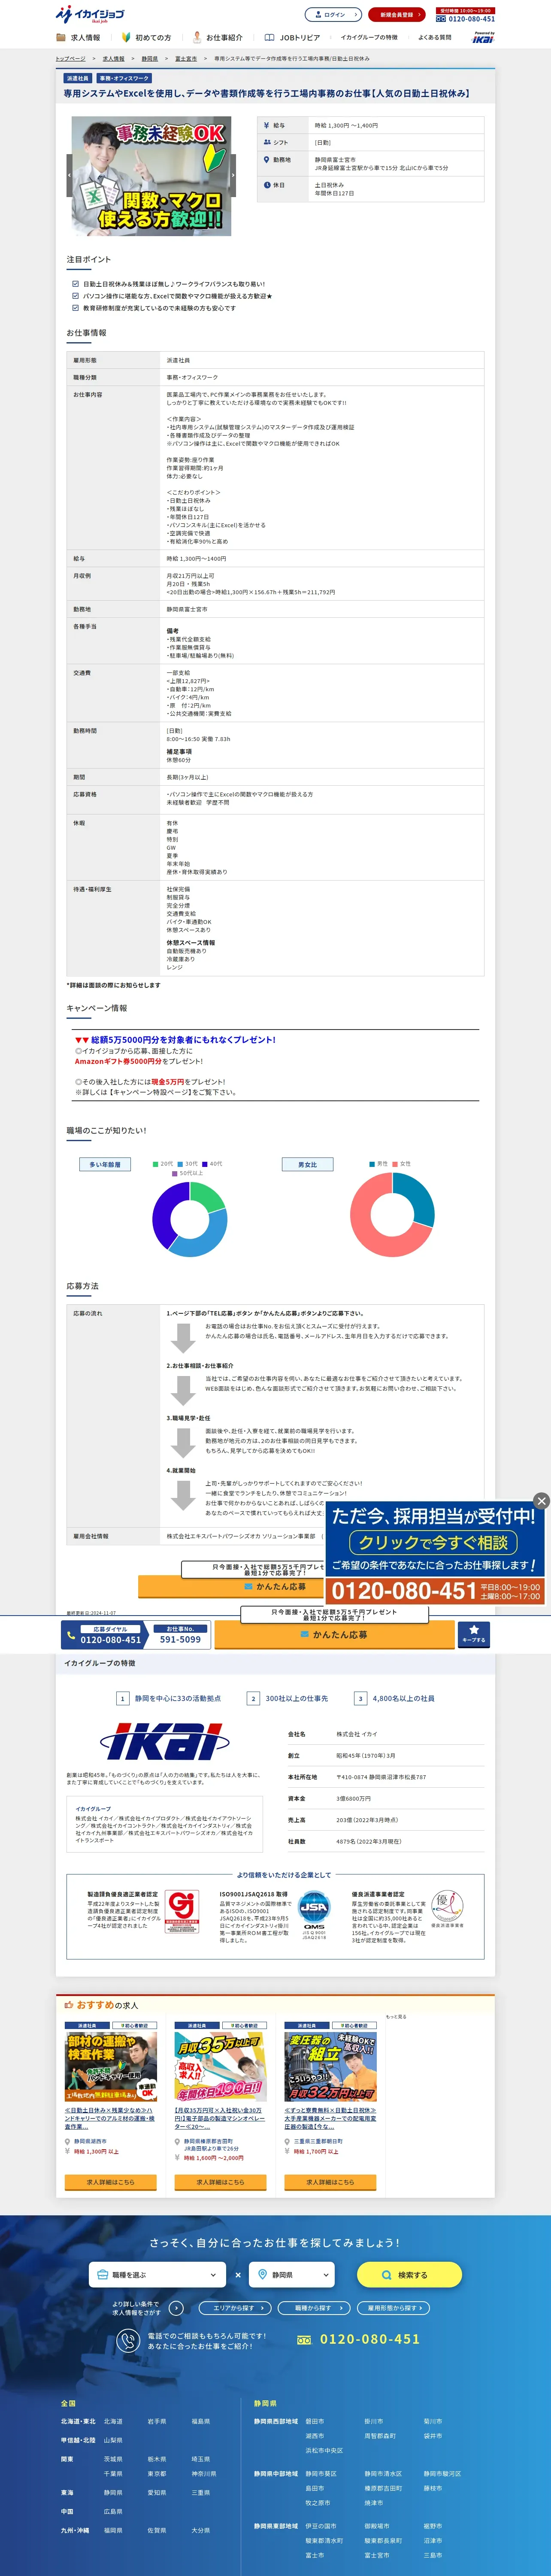The height and width of the screenshot is (2576, 551).
Task: Click the 給与 yen icon in summary table
Action: [266, 126]
